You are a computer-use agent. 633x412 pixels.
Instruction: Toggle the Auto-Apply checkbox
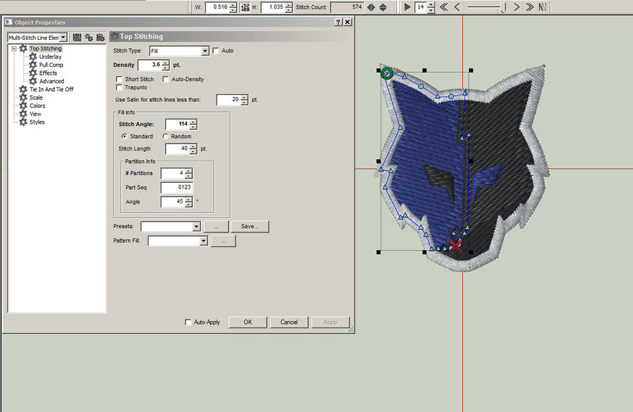coord(188,322)
